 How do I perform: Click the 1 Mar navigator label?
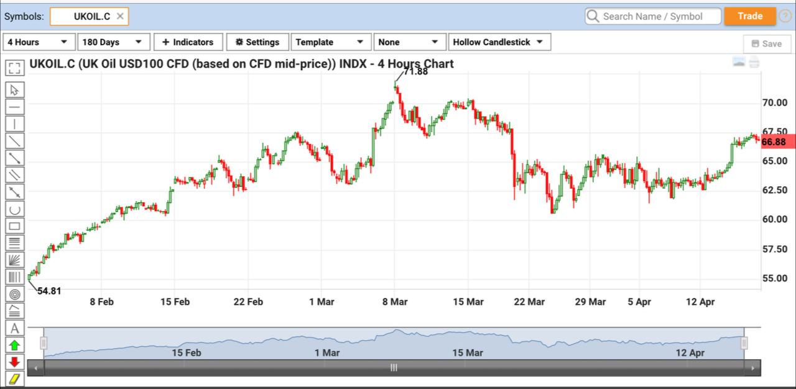326,353
